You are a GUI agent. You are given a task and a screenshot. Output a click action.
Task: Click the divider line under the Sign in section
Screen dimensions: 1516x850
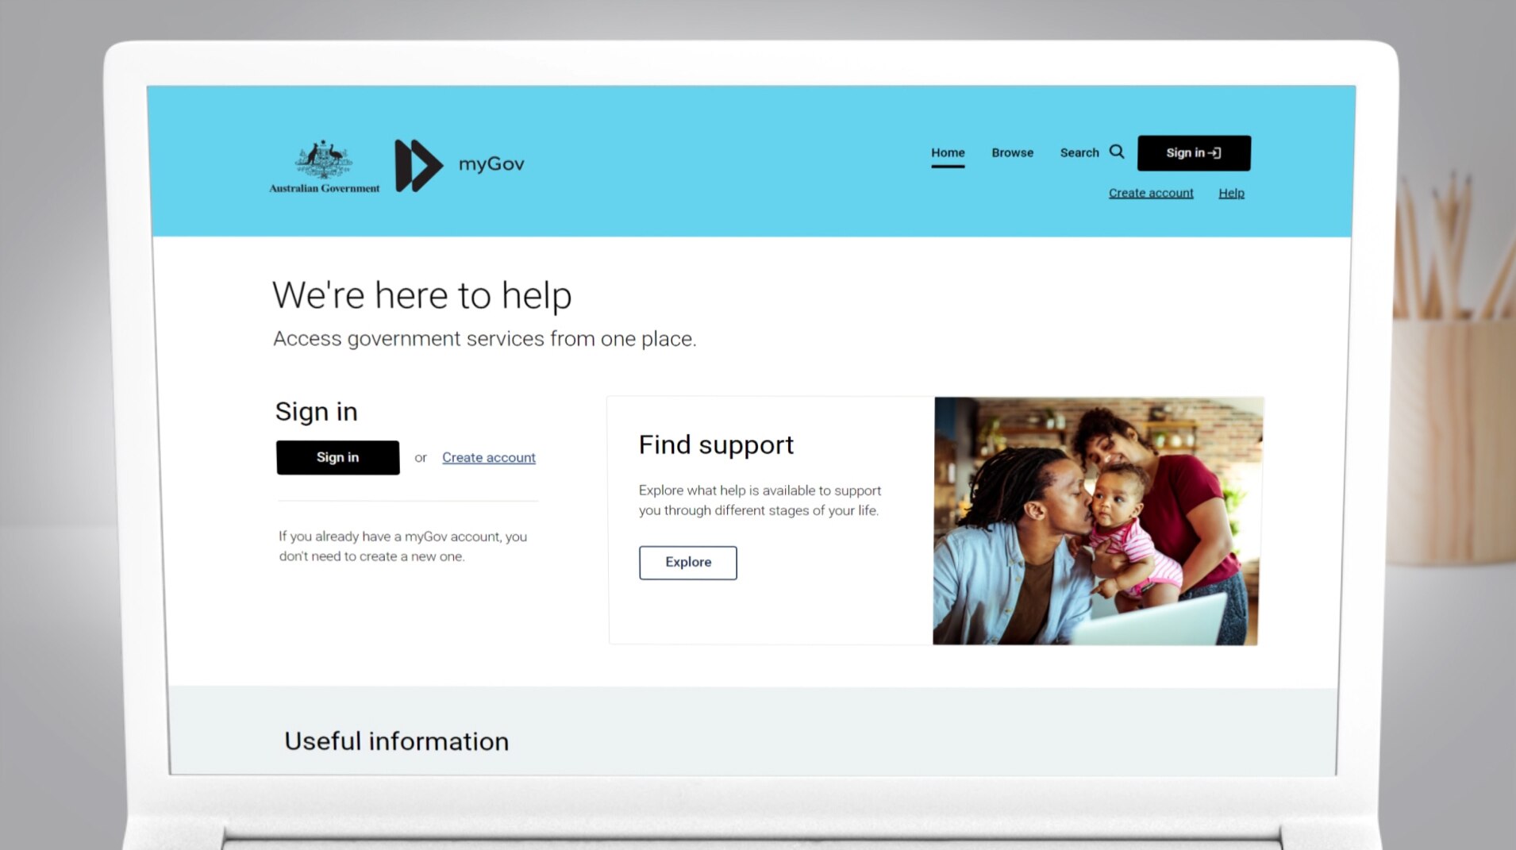tap(407, 500)
